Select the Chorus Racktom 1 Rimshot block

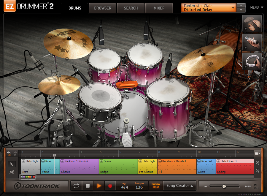[x=79, y=167]
